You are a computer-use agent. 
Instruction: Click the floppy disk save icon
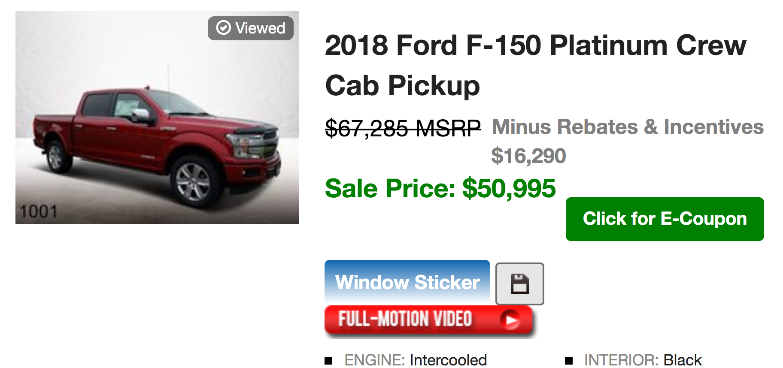(x=519, y=284)
